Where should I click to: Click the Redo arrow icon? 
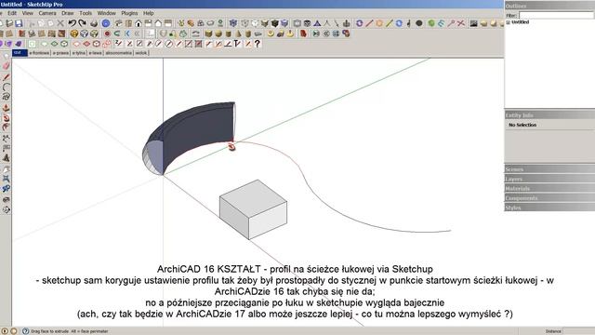coord(83,23)
